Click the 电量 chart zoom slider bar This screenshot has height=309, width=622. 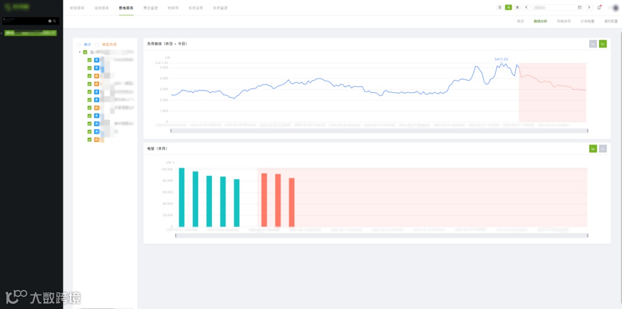pyautogui.click(x=382, y=236)
